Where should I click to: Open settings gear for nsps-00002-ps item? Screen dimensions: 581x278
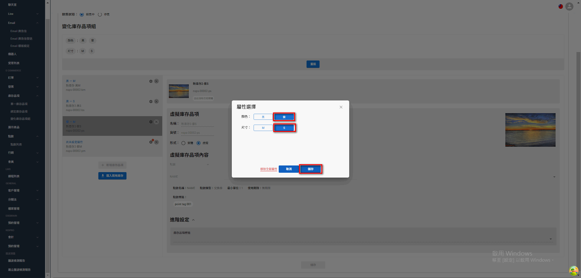[x=151, y=122]
